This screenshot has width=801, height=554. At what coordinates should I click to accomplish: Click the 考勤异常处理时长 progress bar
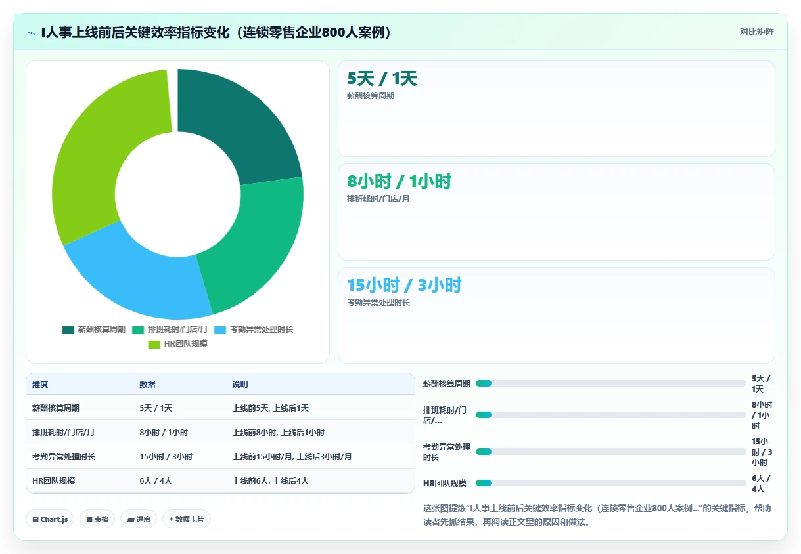611,452
